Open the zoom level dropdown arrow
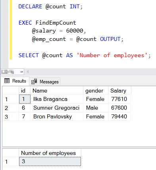This screenshot has width=156, height=170. tap(21, 72)
